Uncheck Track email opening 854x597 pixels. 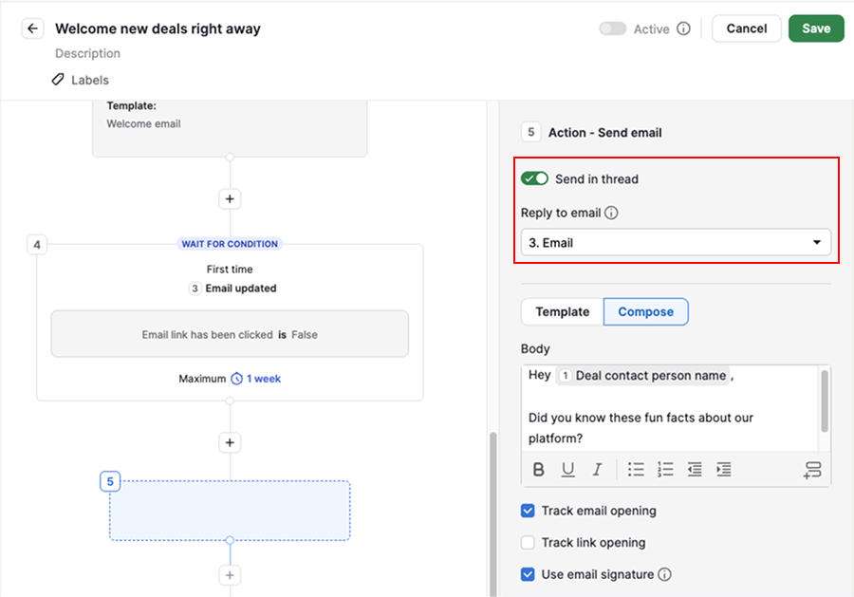528,511
